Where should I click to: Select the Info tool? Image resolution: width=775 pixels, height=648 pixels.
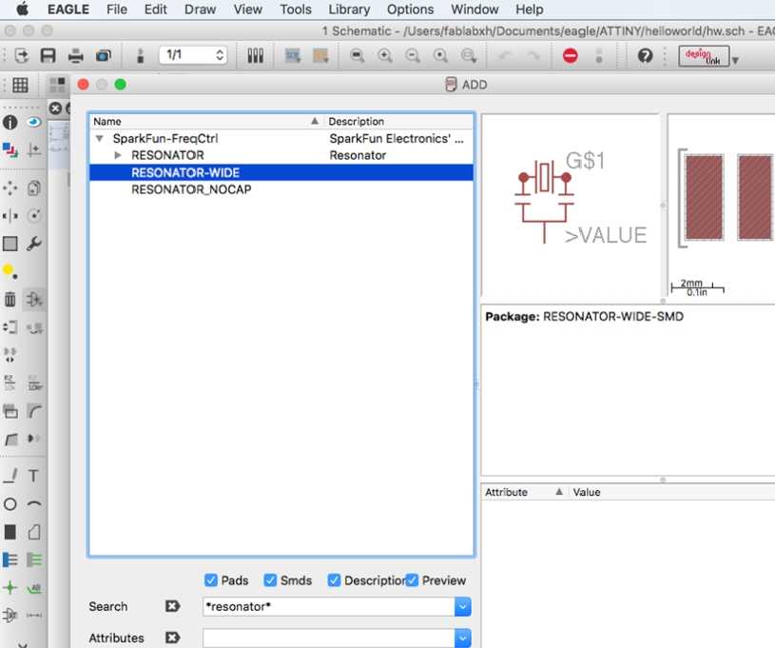pos(10,122)
